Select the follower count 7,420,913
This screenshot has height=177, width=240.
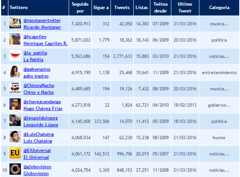[x=81, y=24]
